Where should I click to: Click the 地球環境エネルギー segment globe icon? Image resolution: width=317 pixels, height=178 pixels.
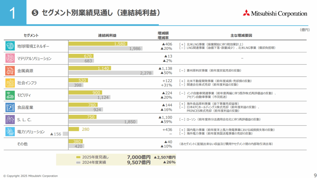10,46
